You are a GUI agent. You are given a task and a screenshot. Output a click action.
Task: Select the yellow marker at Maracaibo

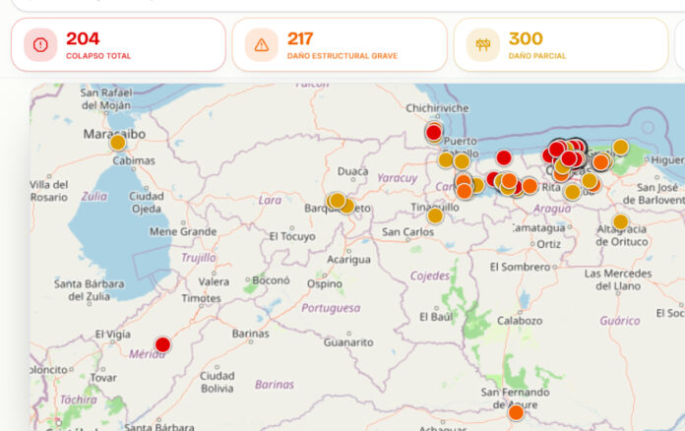[117, 143]
